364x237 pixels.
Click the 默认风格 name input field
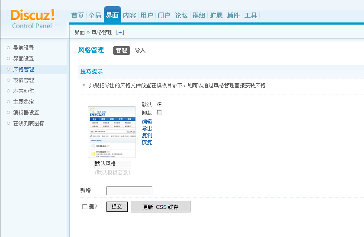coord(113,164)
